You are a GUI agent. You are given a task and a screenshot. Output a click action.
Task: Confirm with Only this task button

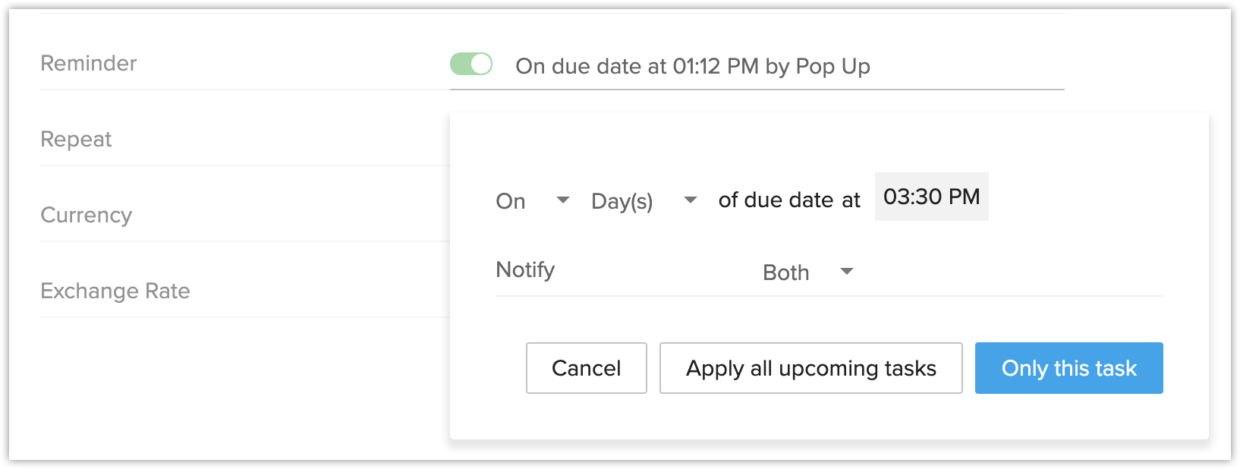pos(1068,368)
